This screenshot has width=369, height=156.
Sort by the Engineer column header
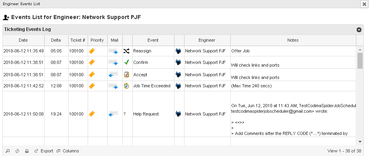207,40
